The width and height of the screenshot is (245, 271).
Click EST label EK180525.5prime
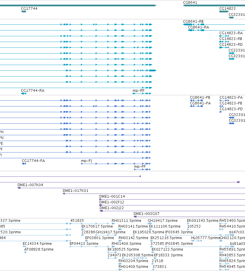[x=123, y=249]
